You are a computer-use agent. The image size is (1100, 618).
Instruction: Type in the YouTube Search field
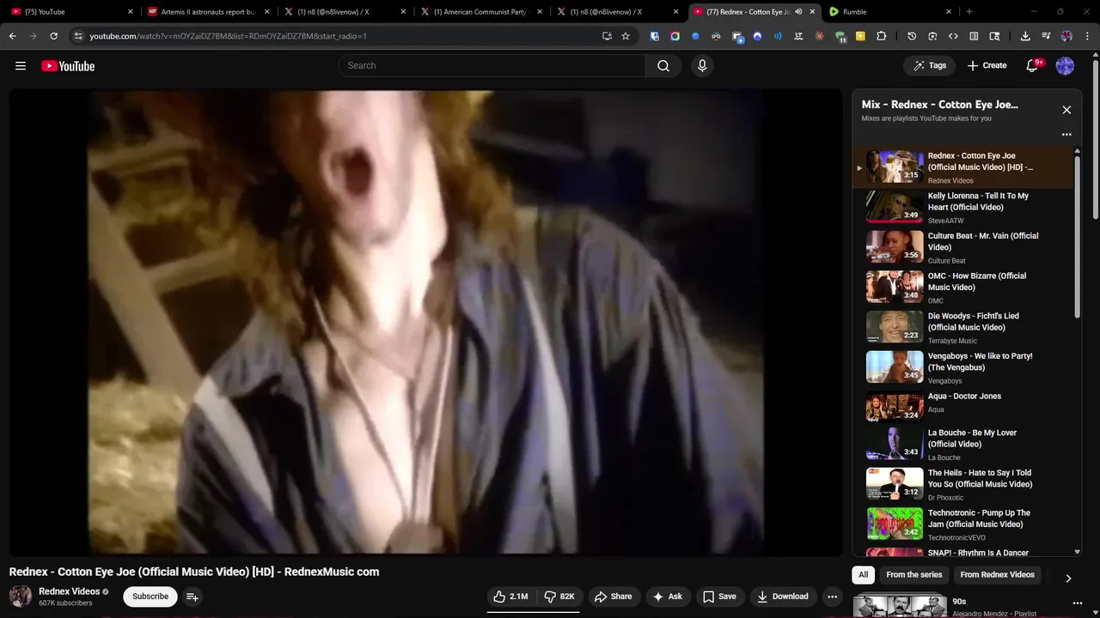pos(492,66)
